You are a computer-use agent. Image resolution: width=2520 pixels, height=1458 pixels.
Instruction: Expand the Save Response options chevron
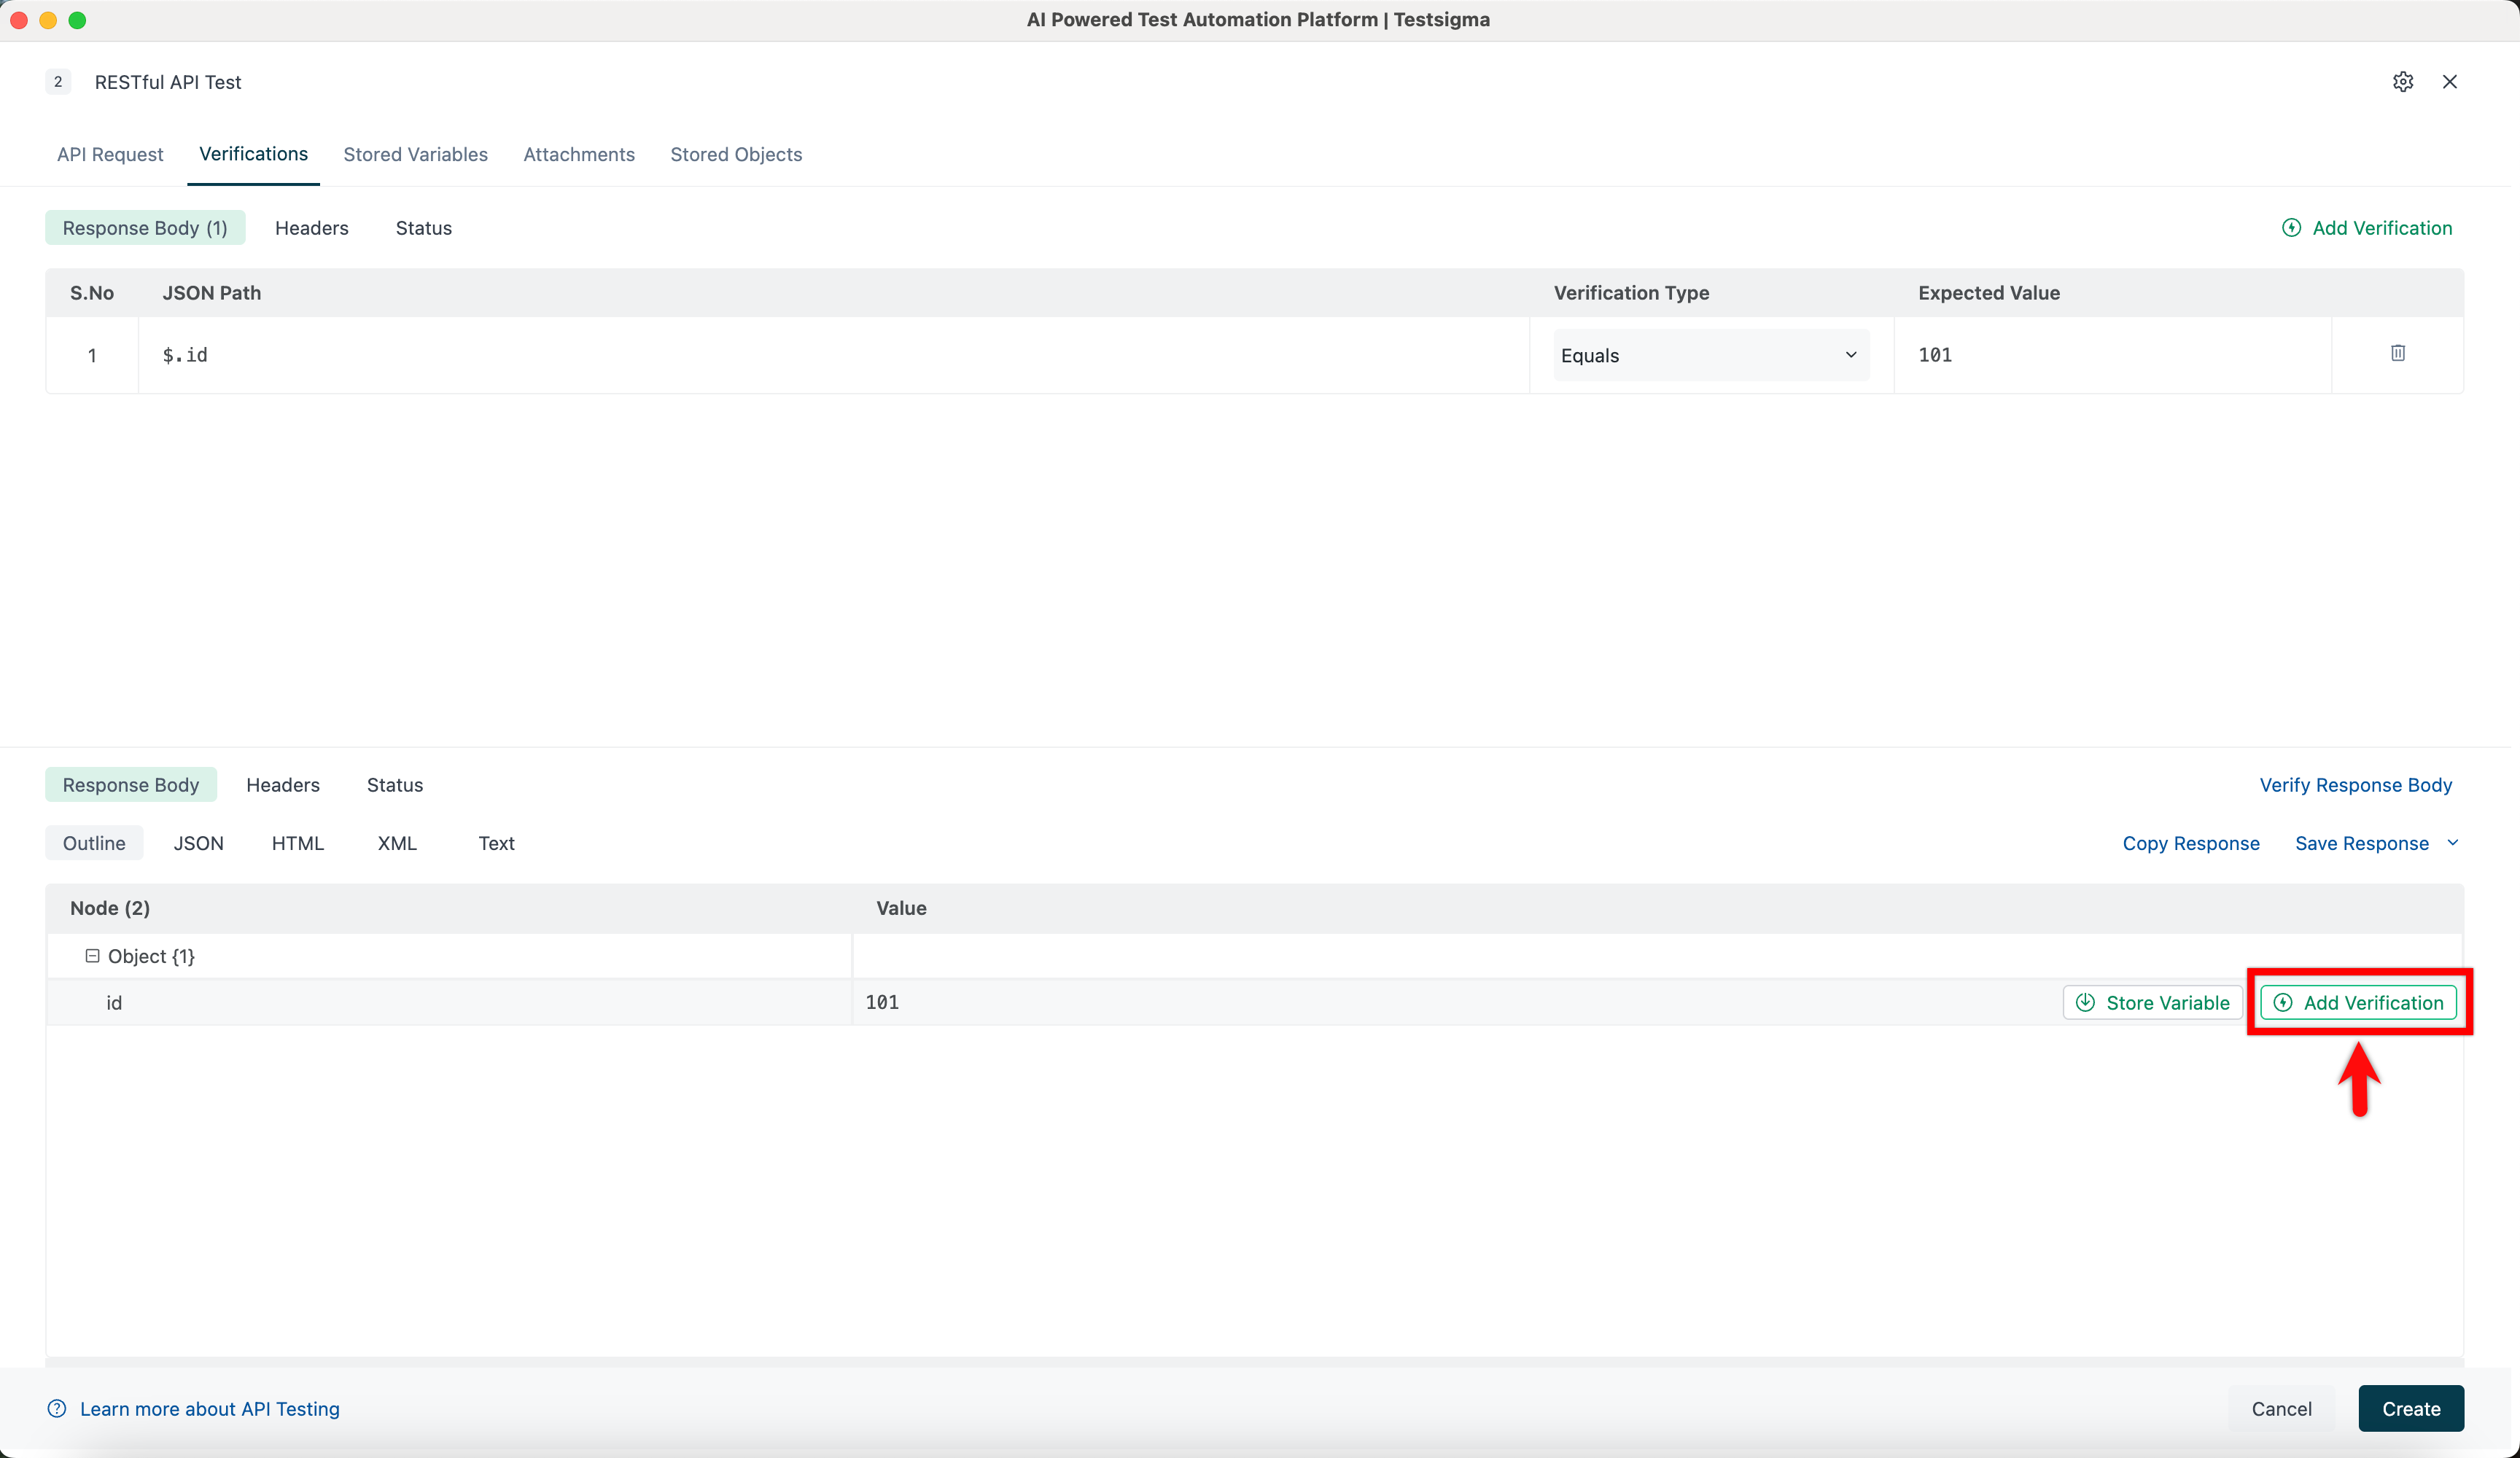[2453, 843]
